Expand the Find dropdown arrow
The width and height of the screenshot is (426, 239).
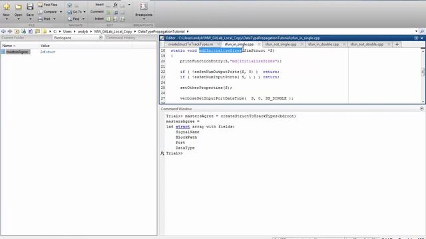pyautogui.click(x=83, y=19)
